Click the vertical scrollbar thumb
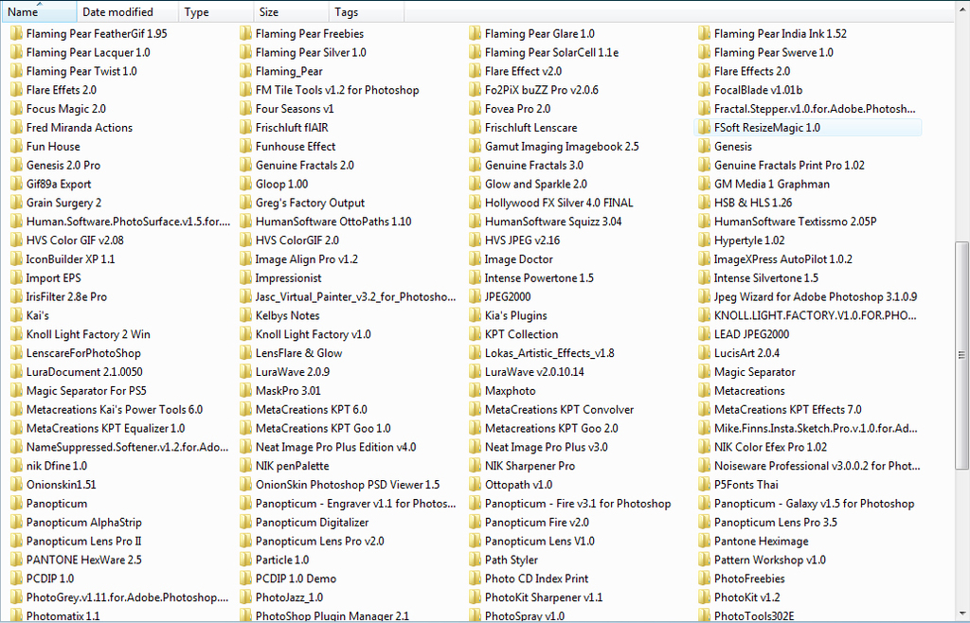 [x=961, y=355]
